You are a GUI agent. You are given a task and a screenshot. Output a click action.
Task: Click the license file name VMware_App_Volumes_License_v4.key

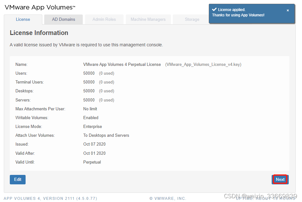coord(203,65)
